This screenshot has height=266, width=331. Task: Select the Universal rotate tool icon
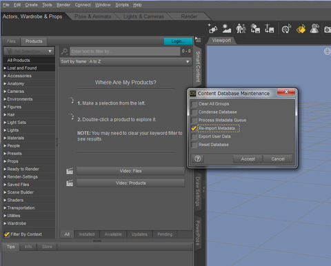tap(286, 29)
